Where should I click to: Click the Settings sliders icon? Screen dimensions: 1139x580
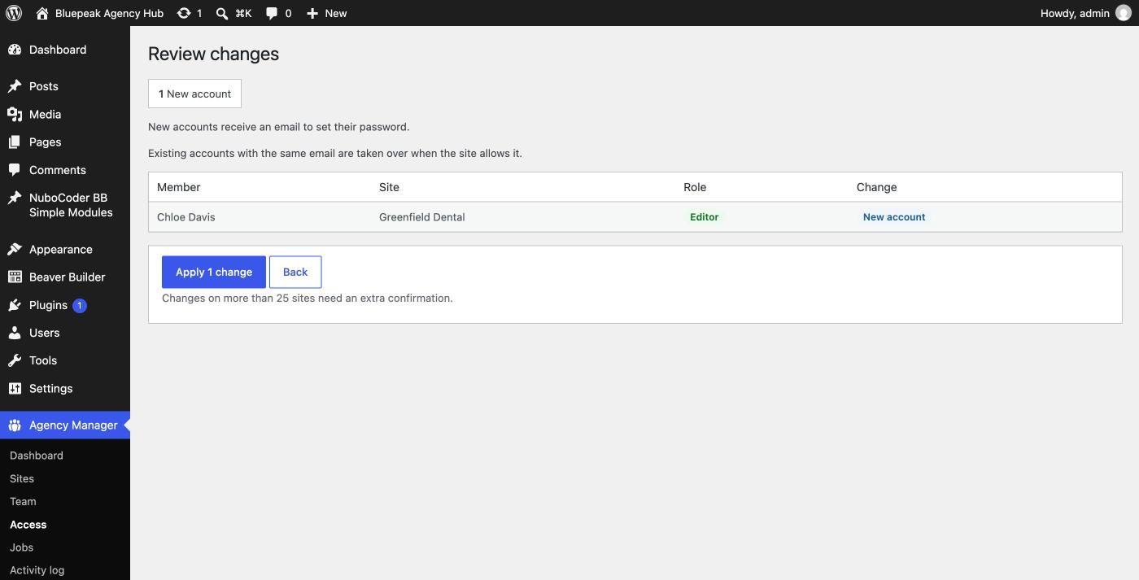click(x=15, y=389)
